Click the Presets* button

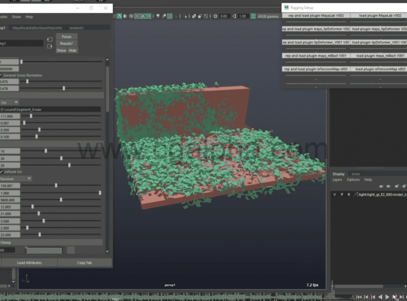pyautogui.click(x=66, y=43)
